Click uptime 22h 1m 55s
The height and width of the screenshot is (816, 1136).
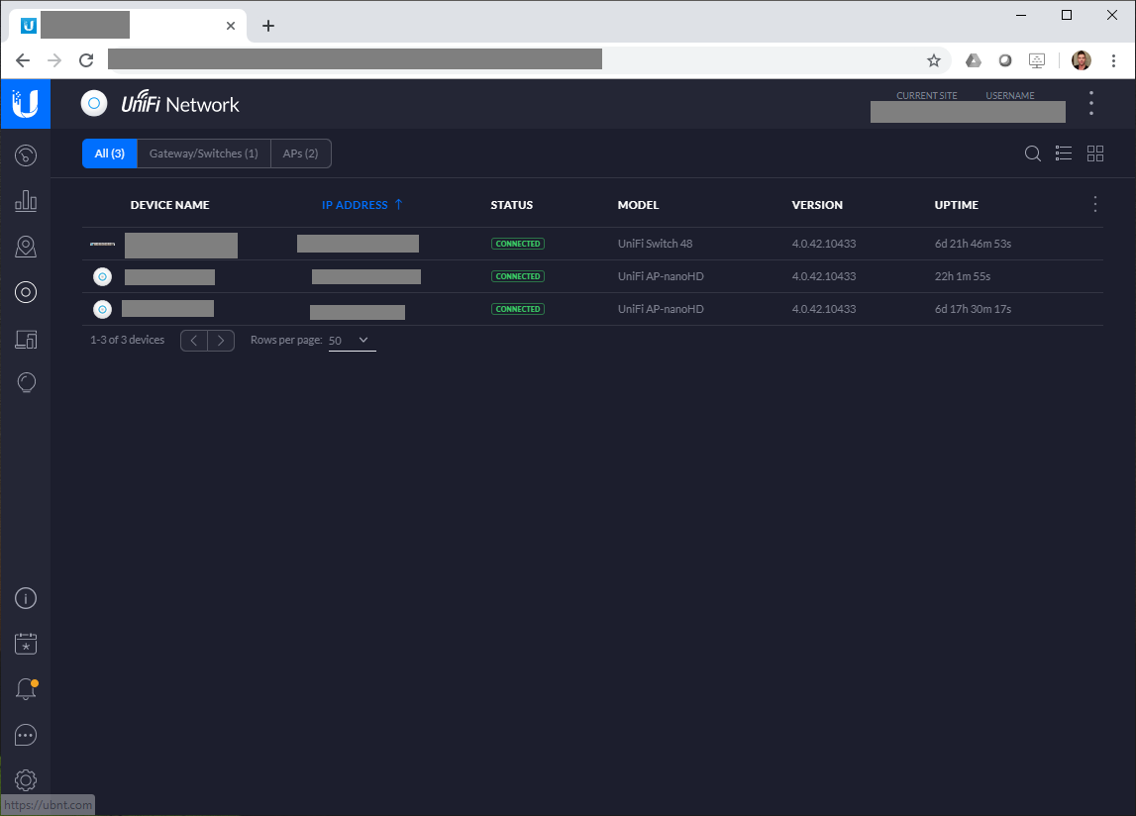[x=962, y=276]
